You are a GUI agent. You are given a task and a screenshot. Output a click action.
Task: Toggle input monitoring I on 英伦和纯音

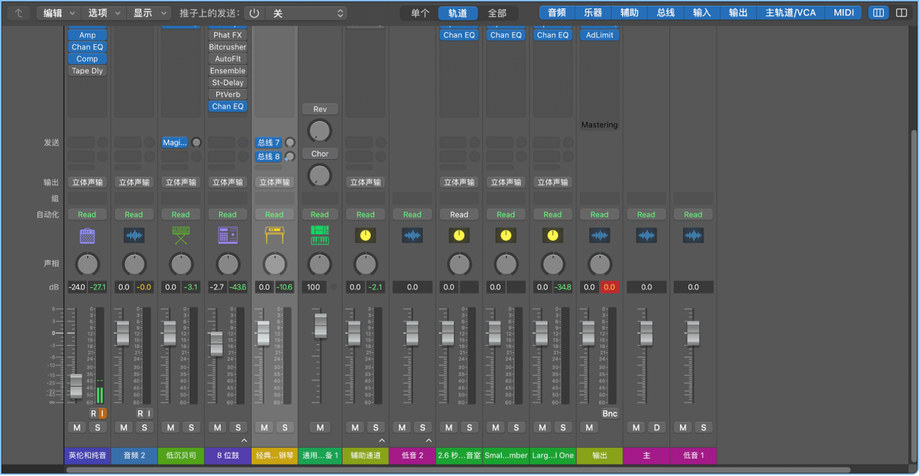102,413
